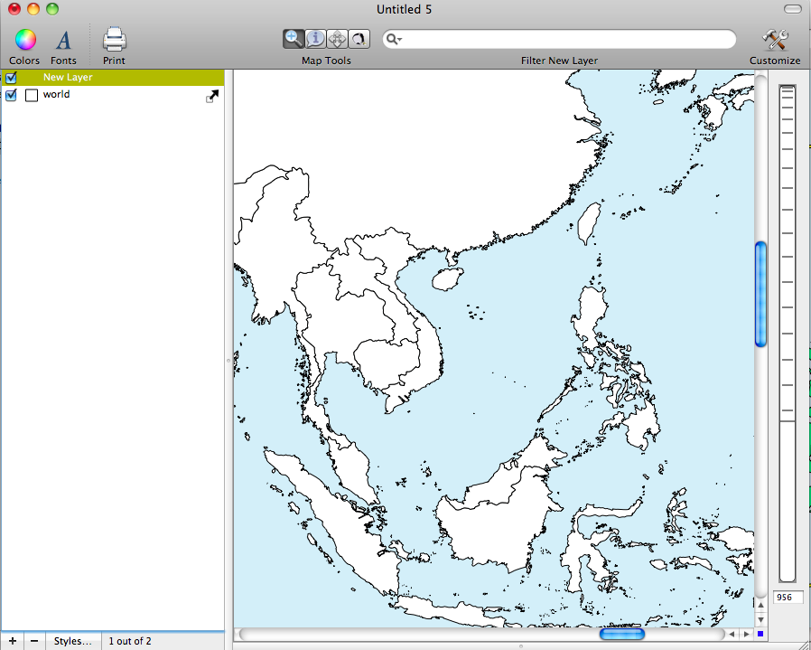
Task: Select the Zoom map tool
Action: (x=294, y=39)
